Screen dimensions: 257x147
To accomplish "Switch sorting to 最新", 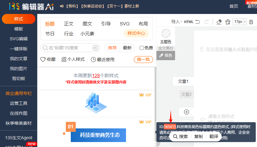I will click(127, 48).
